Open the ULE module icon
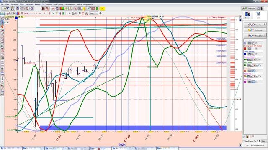Image resolution: width=268 pixels, height=150 pixels. pos(258,15)
